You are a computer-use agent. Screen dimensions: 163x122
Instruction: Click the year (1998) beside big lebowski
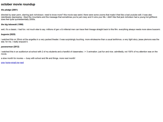pyautogui.click(x=21, y=24)
